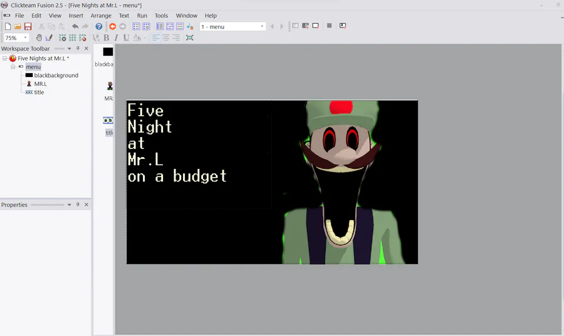Click the Run Project icon
The height and width of the screenshot is (336, 564).
pos(295,26)
